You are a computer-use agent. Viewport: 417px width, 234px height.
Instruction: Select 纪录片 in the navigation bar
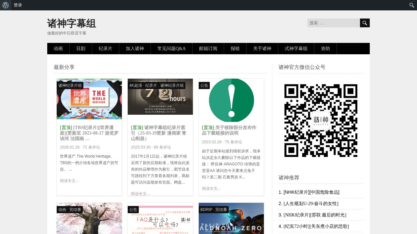(106, 49)
